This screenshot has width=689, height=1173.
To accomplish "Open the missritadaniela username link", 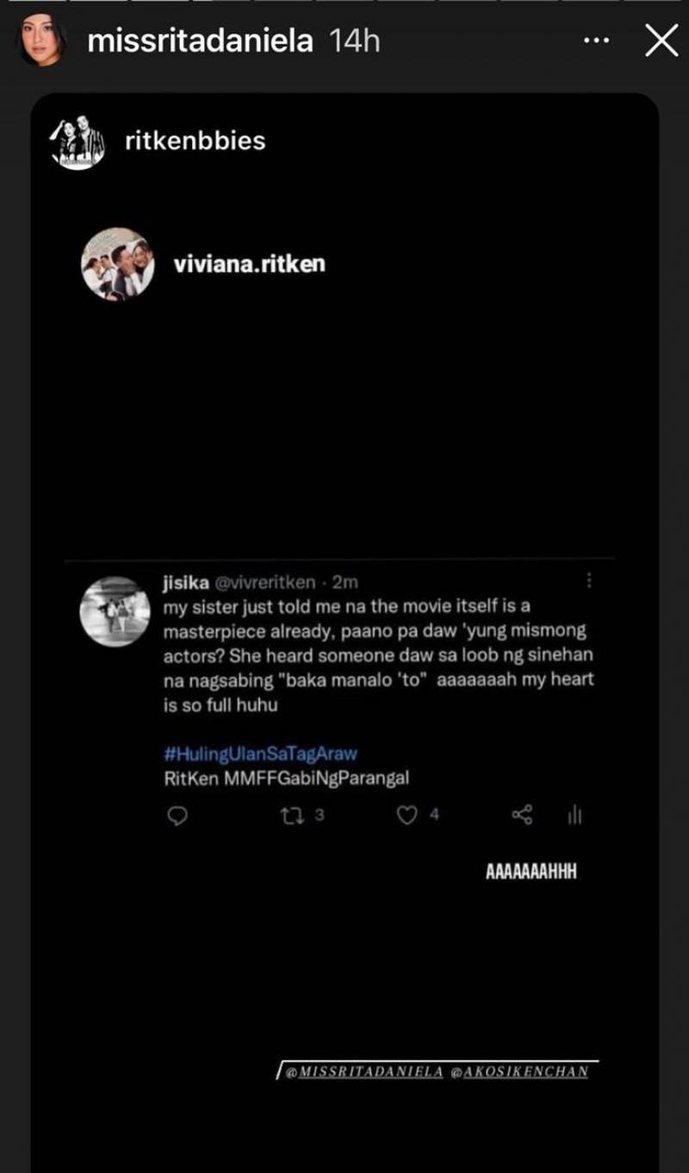I will click(x=201, y=40).
